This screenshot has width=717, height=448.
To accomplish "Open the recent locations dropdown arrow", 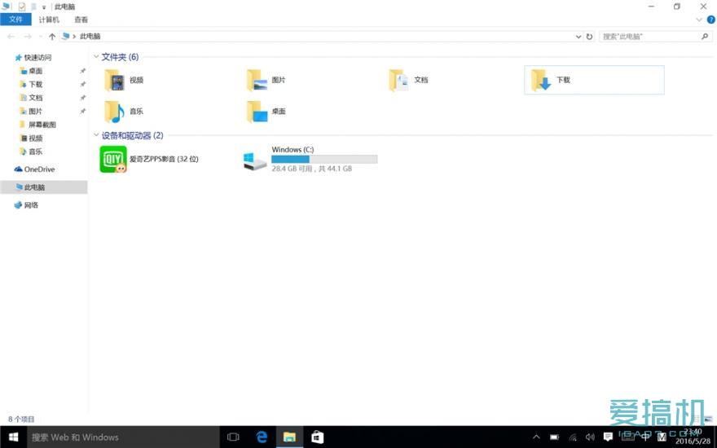I will 40,37.
